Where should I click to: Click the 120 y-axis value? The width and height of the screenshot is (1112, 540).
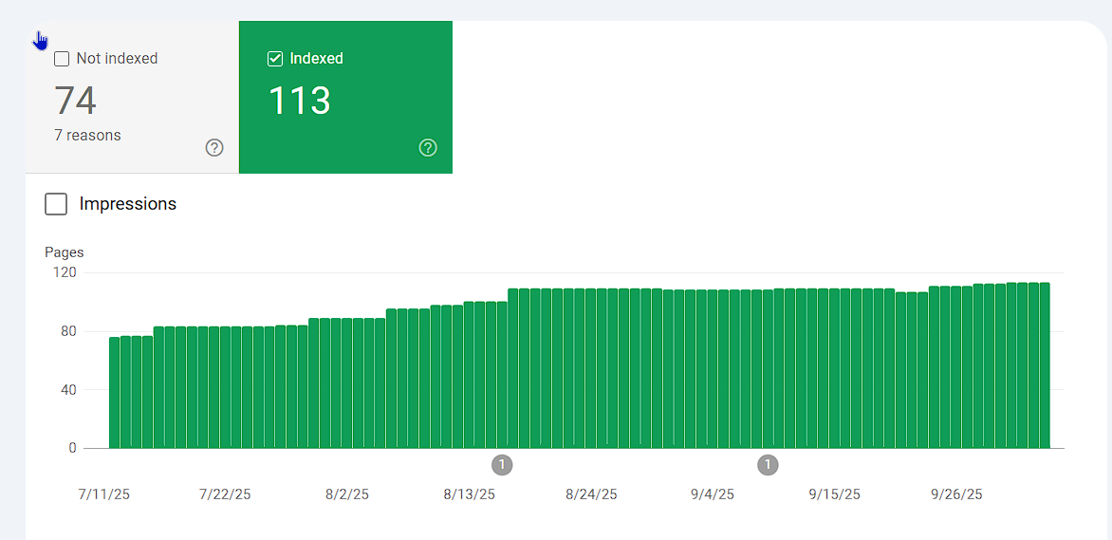(65, 272)
